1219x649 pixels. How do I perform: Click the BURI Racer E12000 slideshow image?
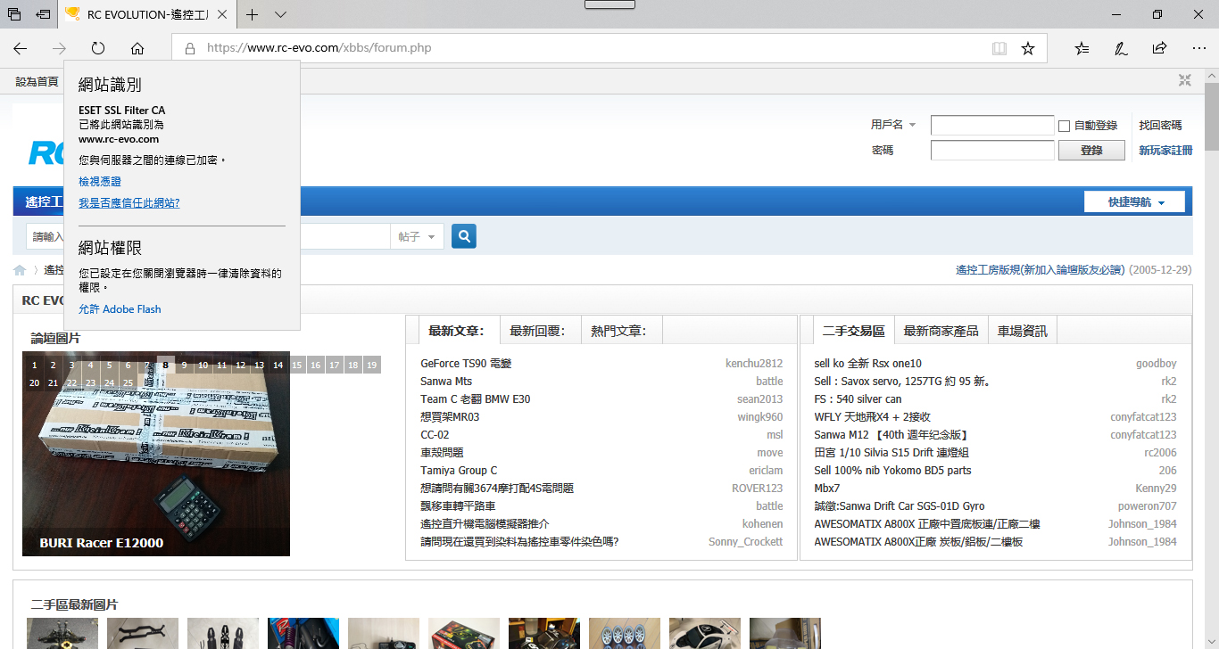[x=156, y=454]
